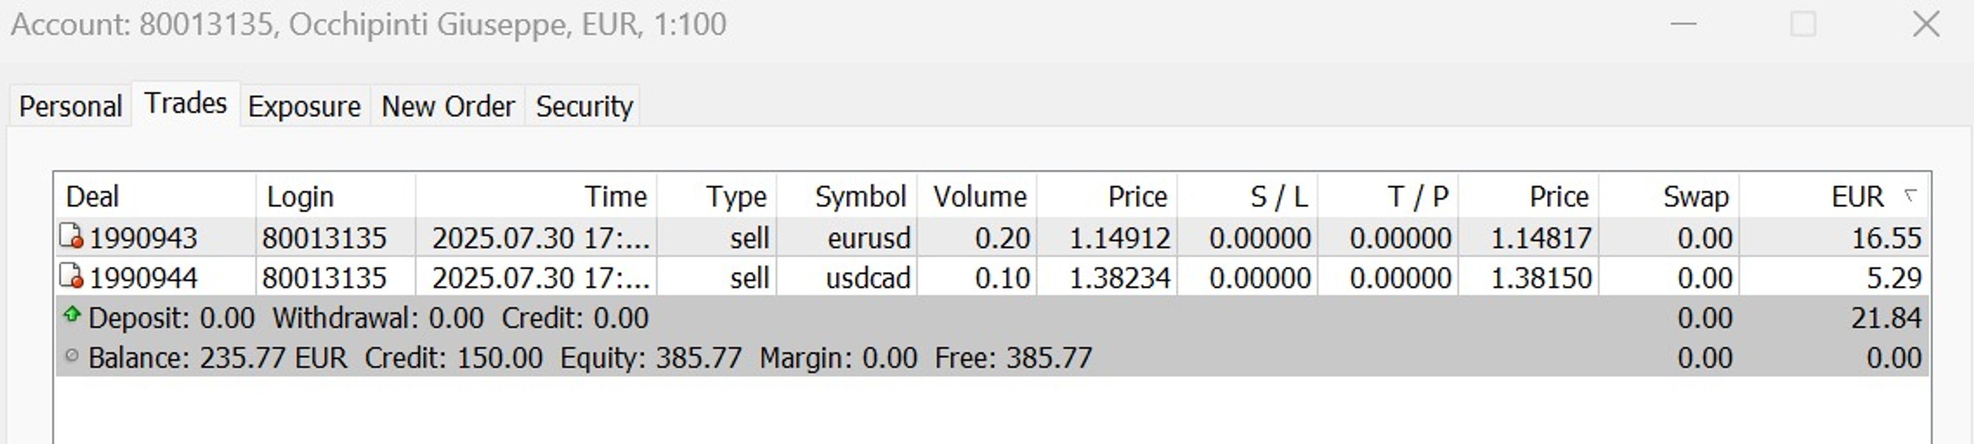Select the Trades tab

pyautogui.click(x=186, y=103)
